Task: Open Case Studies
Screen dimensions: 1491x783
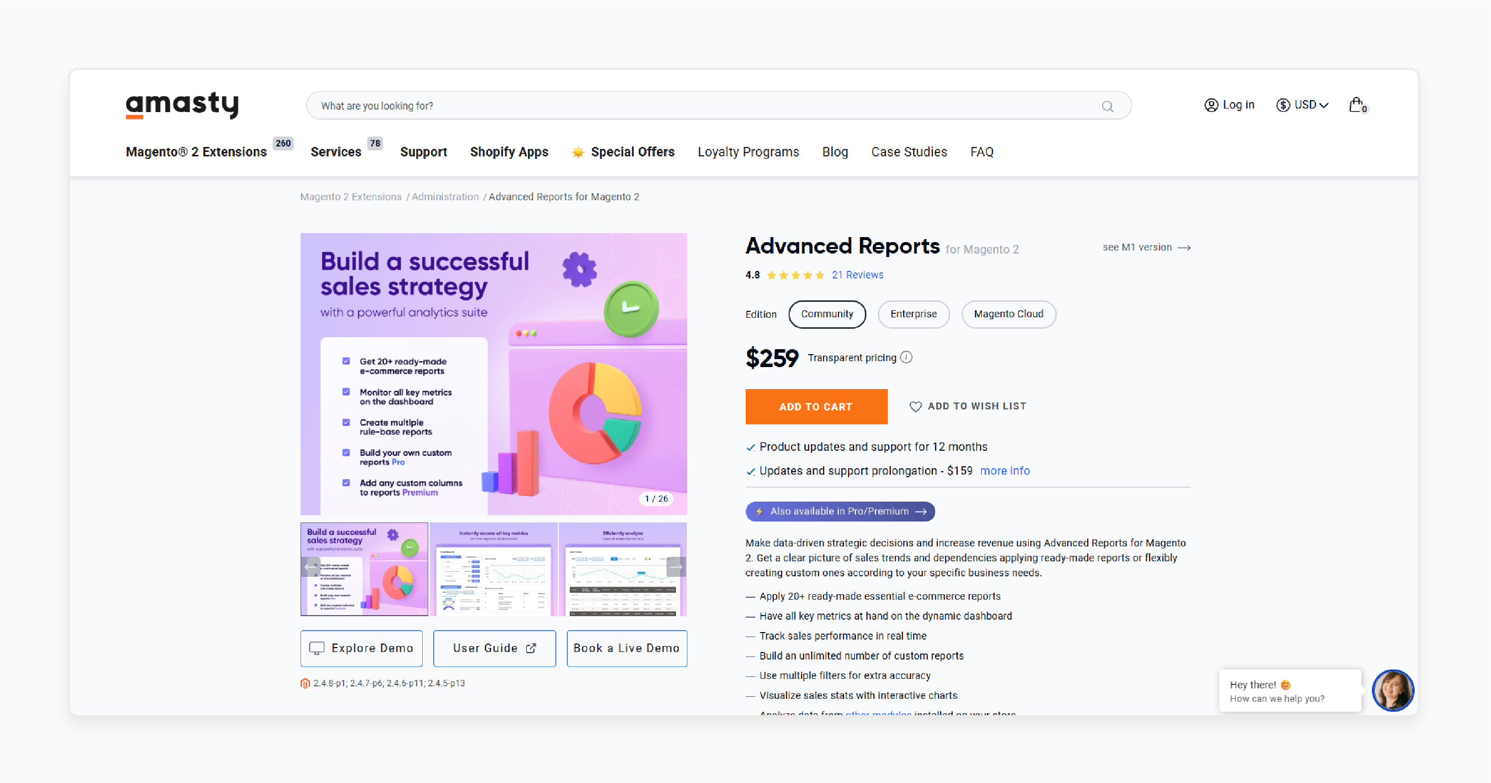Action: click(909, 152)
